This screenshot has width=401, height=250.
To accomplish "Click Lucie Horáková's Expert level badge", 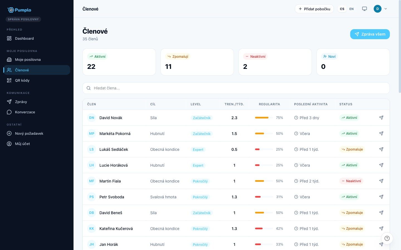I will point(198,165).
